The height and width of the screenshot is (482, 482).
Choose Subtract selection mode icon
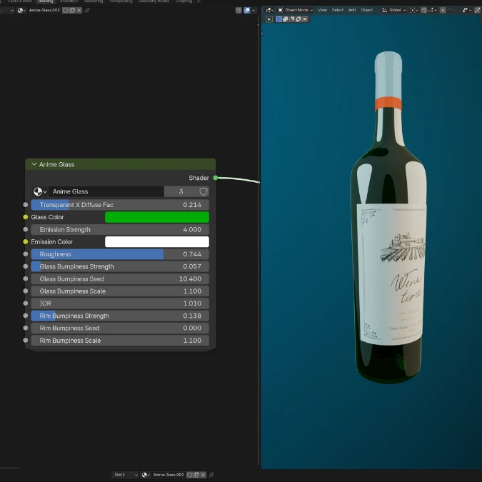292,19
